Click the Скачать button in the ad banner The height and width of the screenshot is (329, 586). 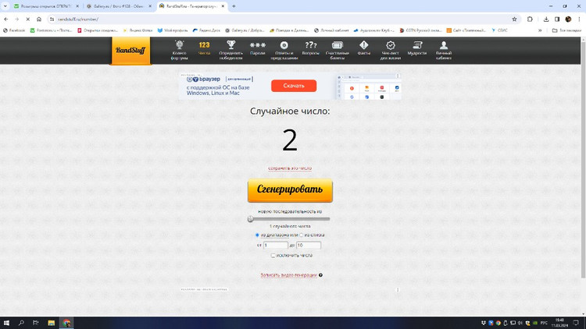[x=294, y=86]
